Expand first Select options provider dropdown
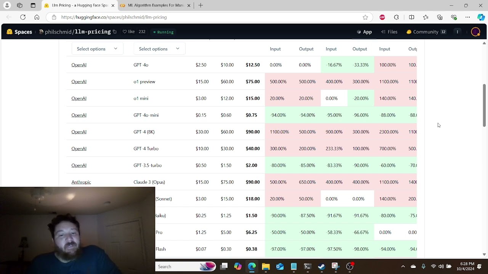The image size is (488, 274). click(97, 49)
